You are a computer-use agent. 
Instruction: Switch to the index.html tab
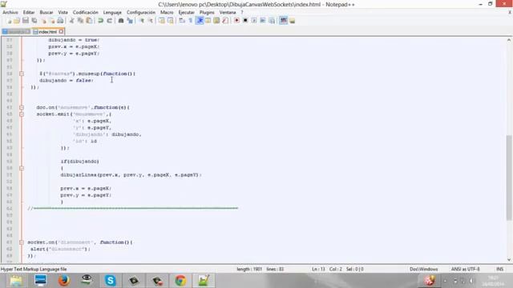pyautogui.click(x=48, y=32)
